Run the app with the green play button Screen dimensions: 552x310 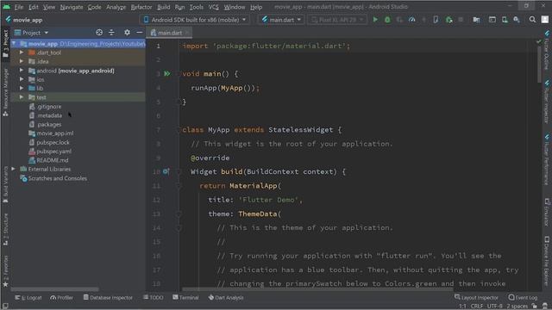tap(375, 20)
